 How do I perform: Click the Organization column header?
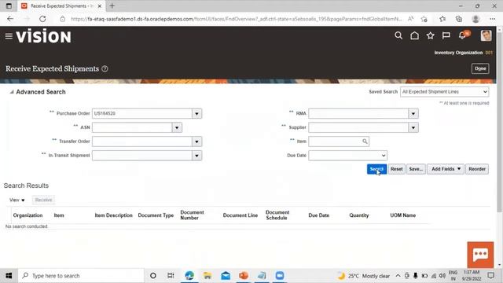point(28,215)
